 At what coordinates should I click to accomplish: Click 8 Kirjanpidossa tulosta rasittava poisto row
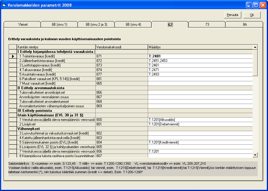pos(56,156)
